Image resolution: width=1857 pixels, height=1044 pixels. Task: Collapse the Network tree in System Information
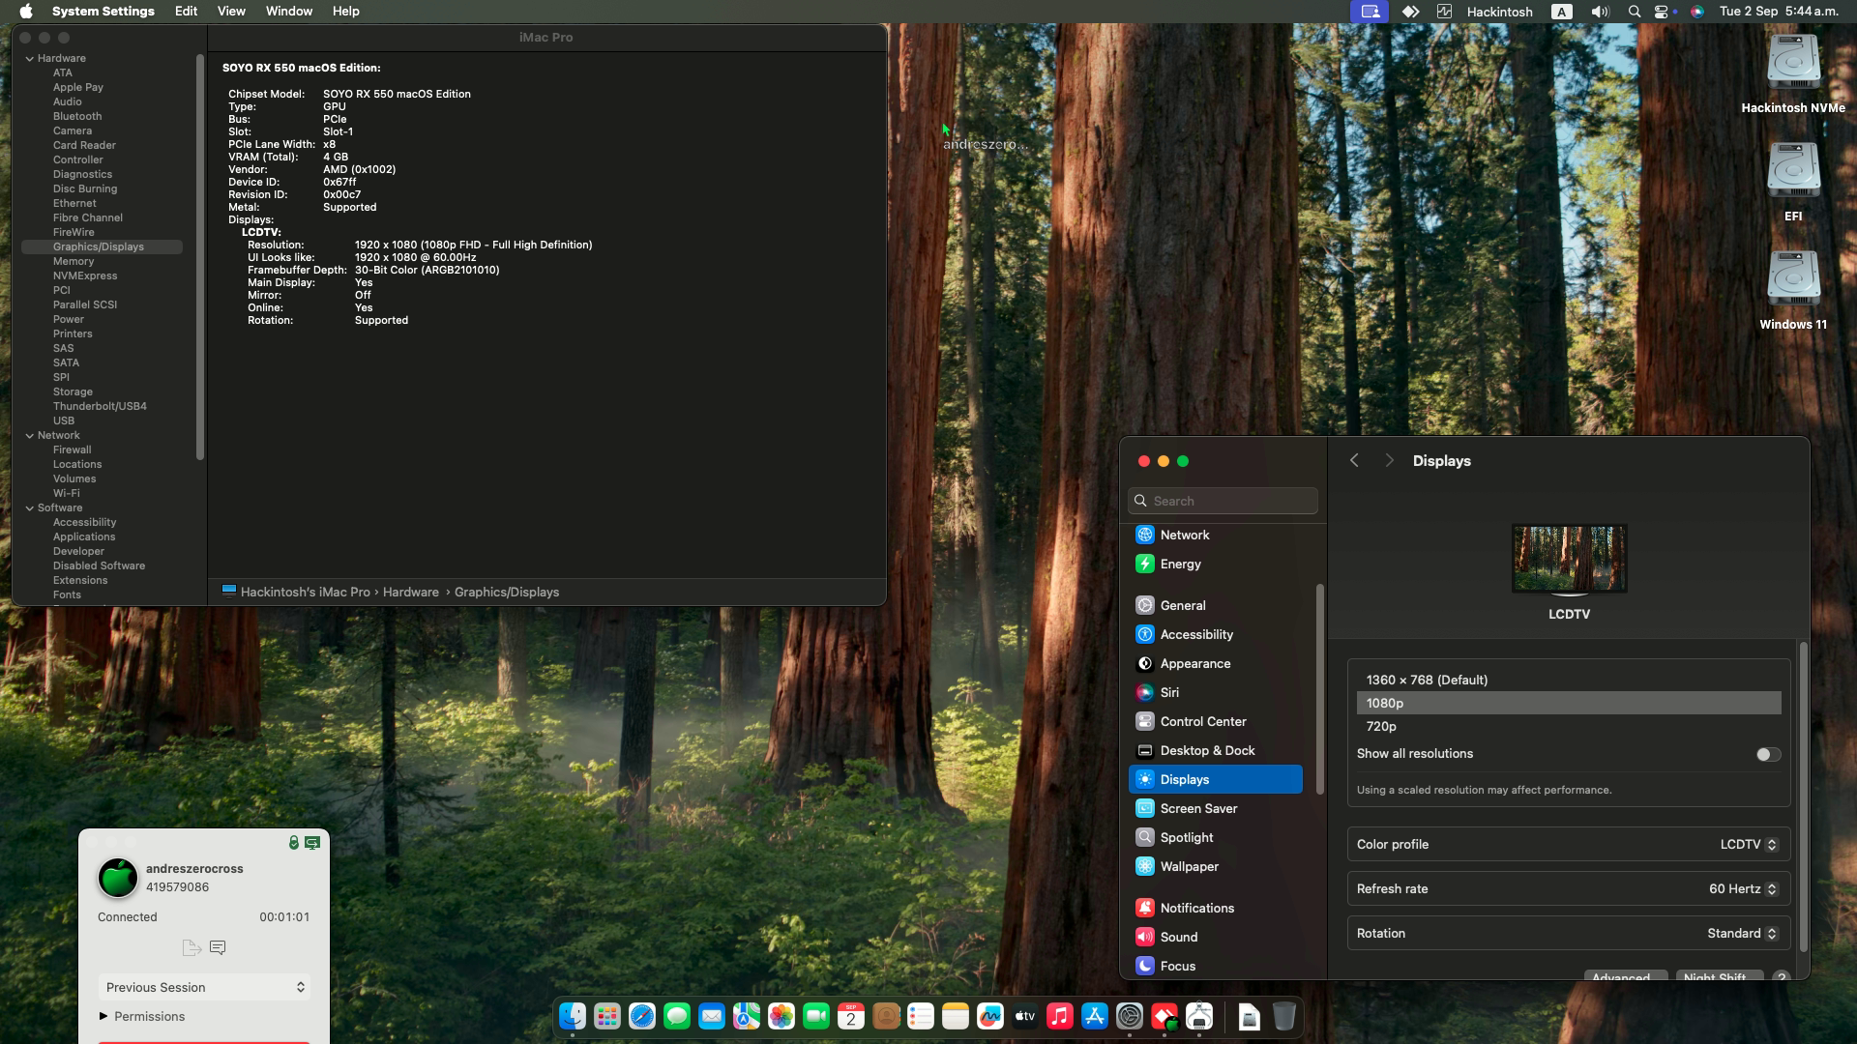coord(30,435)
